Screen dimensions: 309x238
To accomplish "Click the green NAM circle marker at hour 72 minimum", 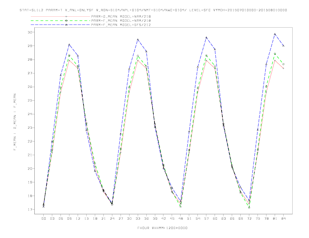I will point(249,207).
